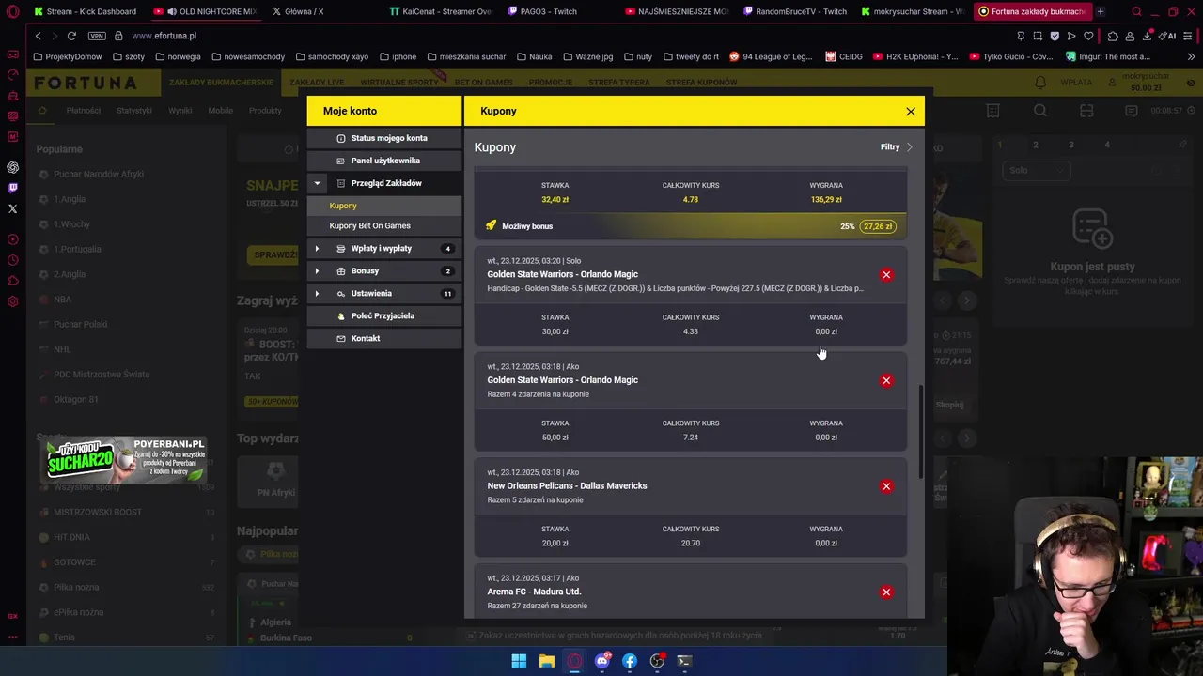Select Kupony in the sidebar
The image size is (1203, 676).
pos(384,206)
